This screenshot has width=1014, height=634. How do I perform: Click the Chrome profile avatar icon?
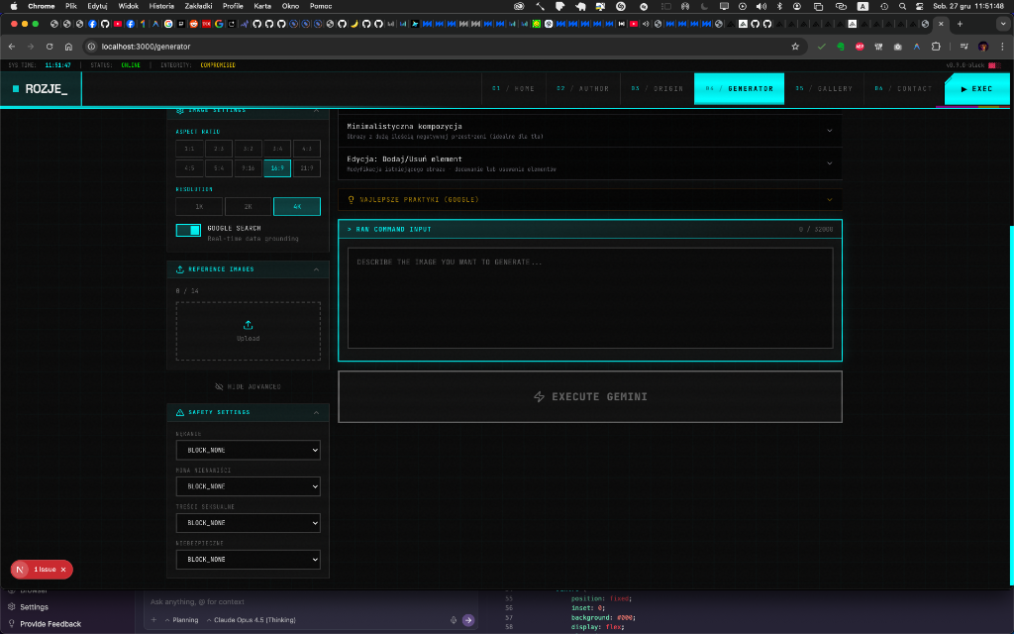(x=981, y=46)
